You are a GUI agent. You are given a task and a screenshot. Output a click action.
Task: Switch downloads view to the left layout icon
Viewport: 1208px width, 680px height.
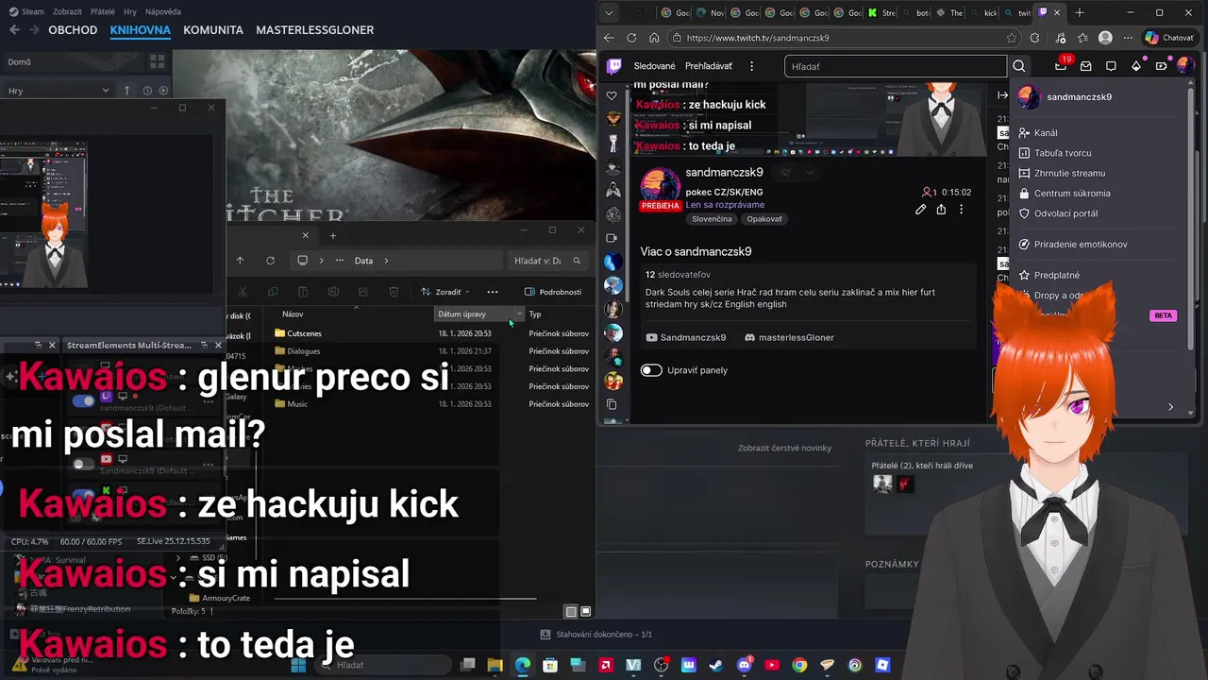[x=570, y=612]
